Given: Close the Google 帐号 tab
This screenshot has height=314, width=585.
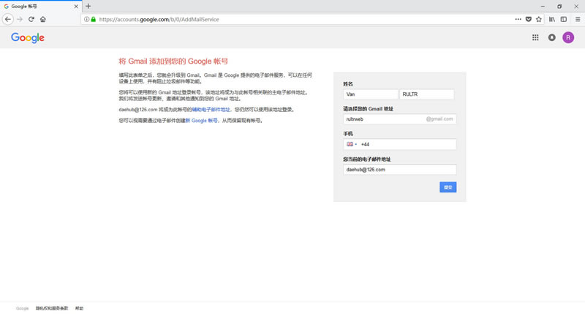Looking at the screenshot, I should (76, 7).
